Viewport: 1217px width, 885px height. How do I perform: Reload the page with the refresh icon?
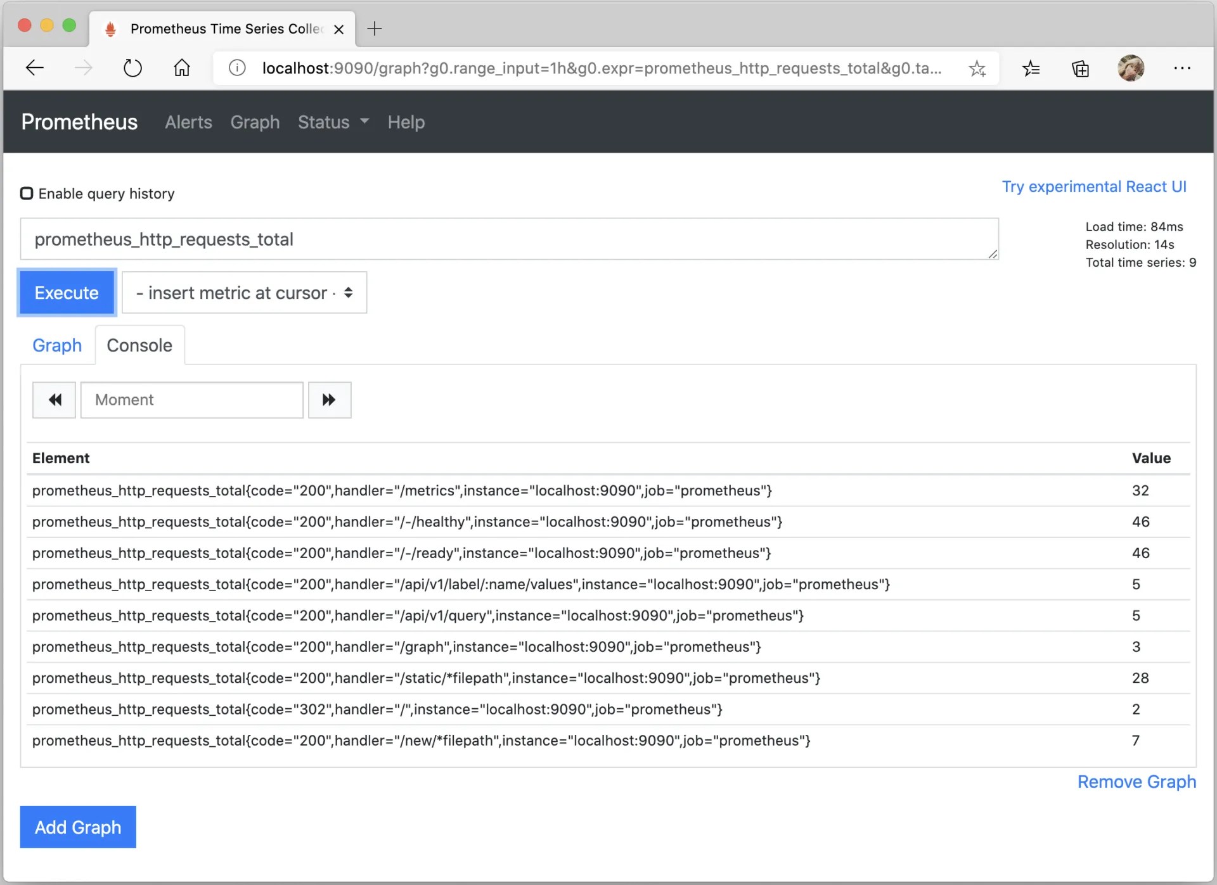tap(132, 68)
